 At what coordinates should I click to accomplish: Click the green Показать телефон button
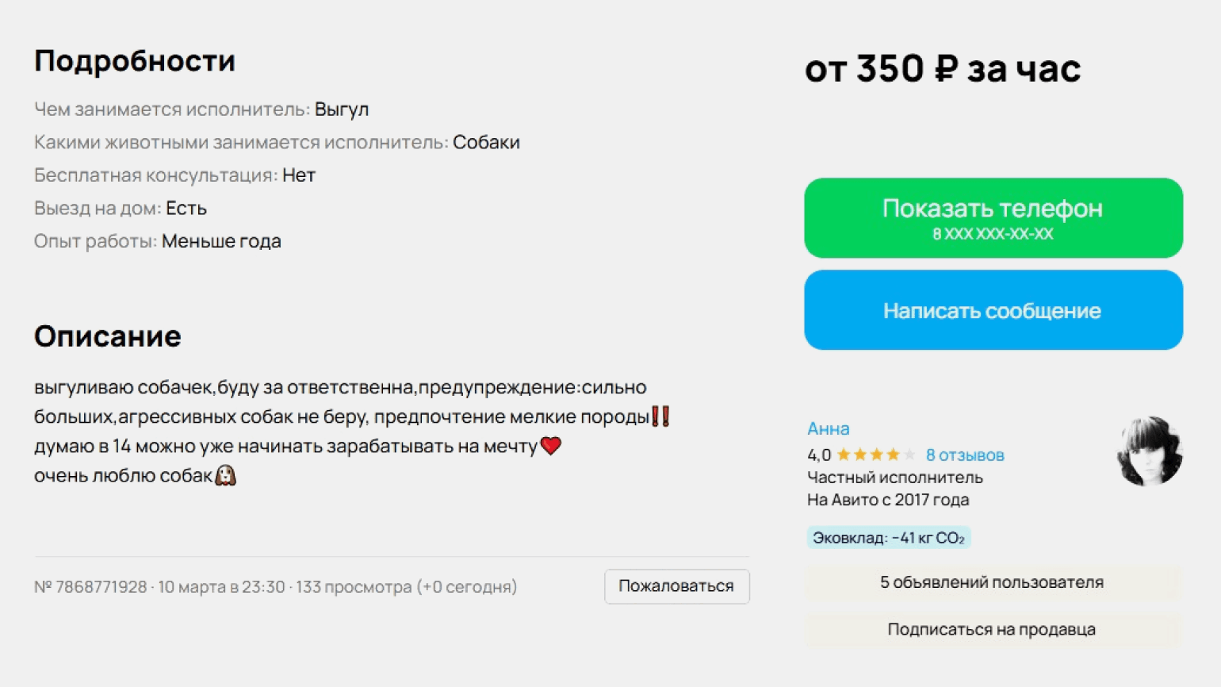point(993,217)
